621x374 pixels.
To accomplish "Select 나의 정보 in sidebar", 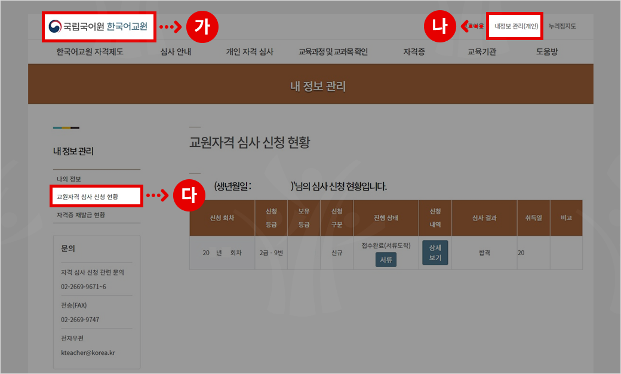I will [69, 179].
